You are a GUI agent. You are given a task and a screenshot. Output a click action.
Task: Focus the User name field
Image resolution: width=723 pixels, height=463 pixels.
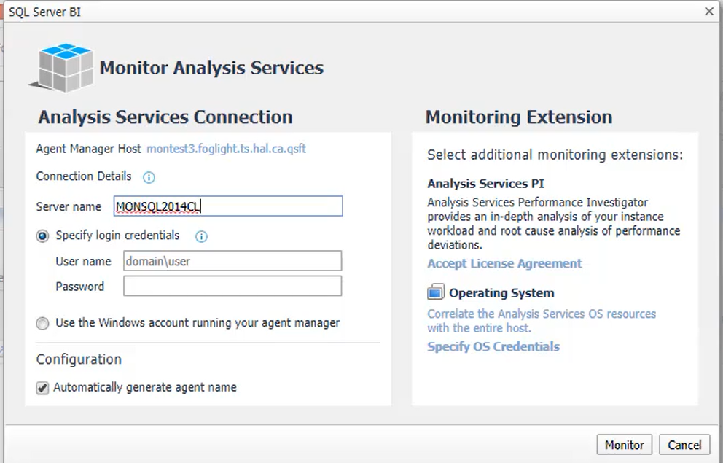(232, 261)
